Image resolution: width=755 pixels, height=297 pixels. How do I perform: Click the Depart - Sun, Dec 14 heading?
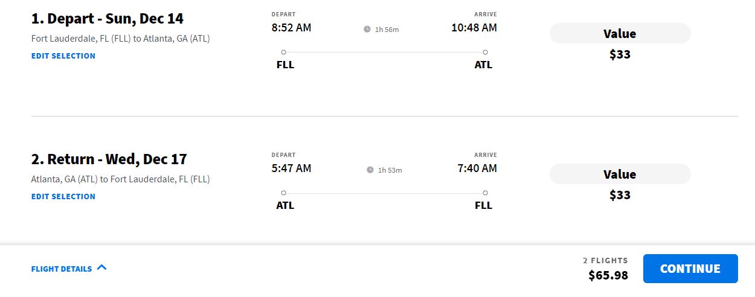108,19
